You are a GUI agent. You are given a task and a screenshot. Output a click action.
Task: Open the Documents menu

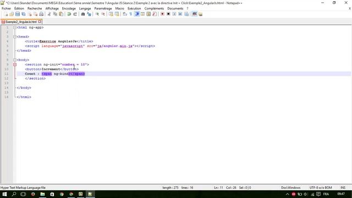[175, 8]
